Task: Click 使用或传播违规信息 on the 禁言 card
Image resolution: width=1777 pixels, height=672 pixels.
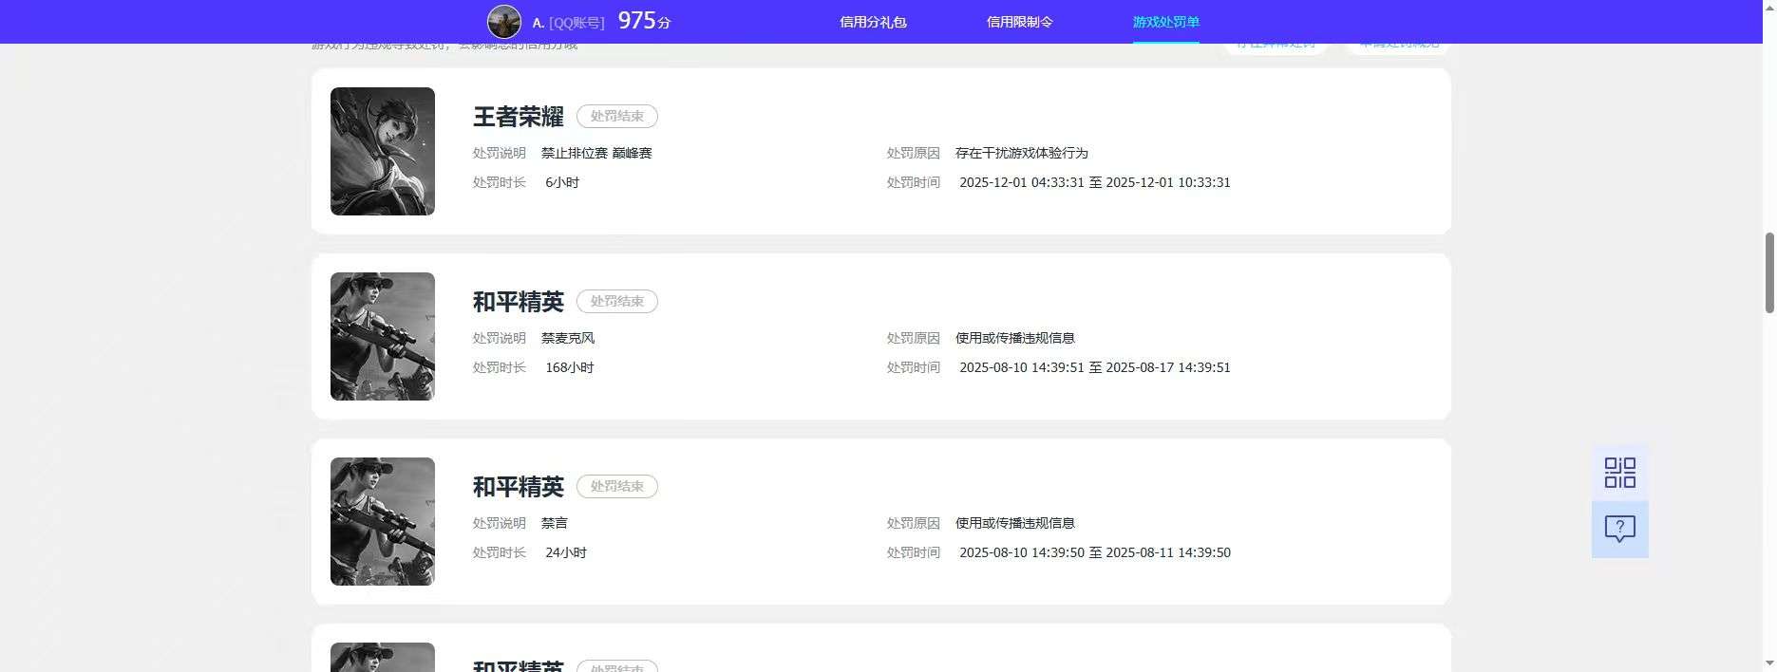Action: pyautogui.click(x=1015, y=523)
